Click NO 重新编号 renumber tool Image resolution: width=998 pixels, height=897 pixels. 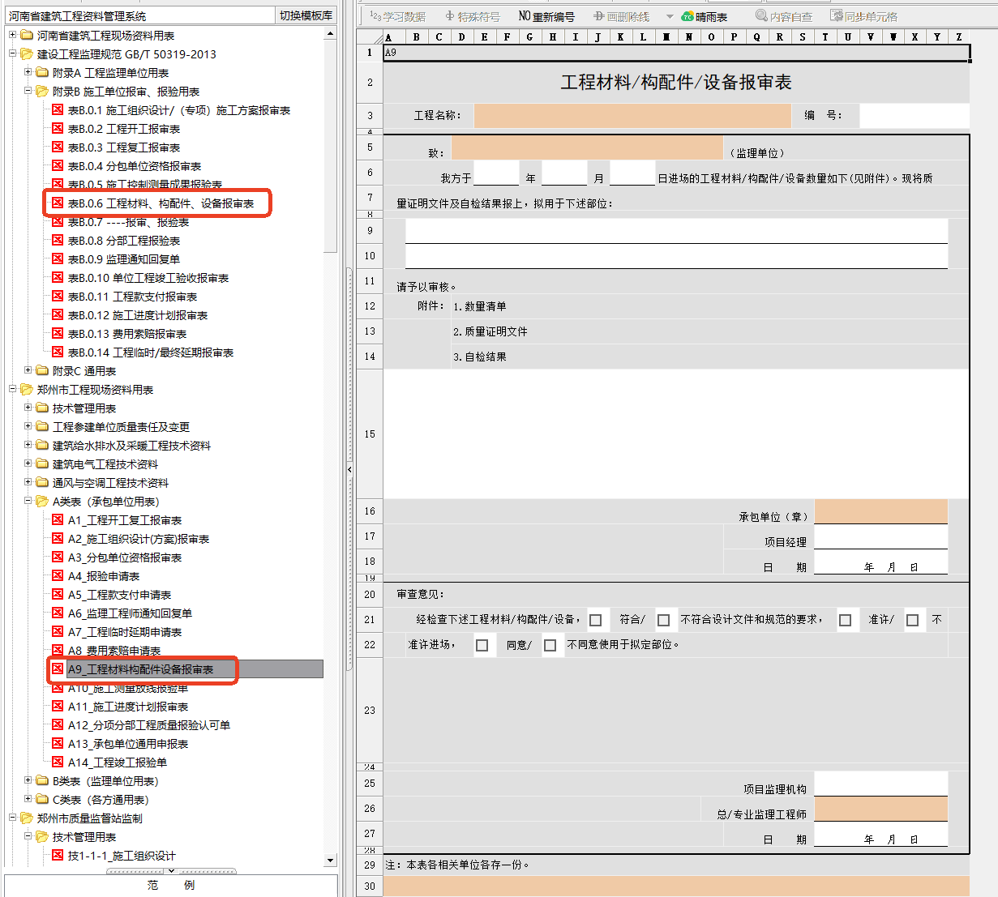546,16
